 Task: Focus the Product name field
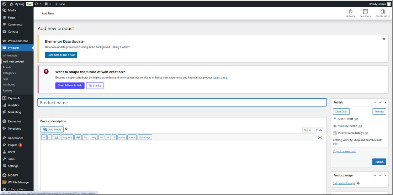point(182,103)
